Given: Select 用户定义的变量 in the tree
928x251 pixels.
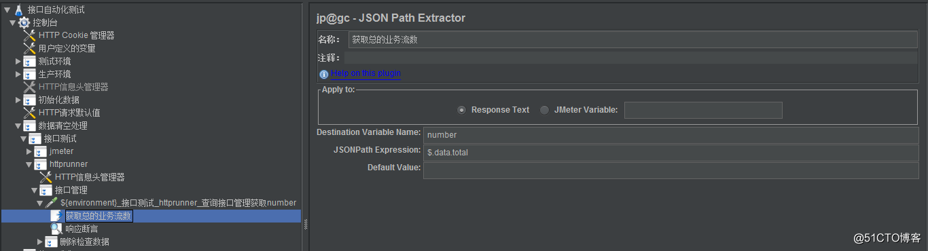Looking at the screenshot, I should click(67, 48).
